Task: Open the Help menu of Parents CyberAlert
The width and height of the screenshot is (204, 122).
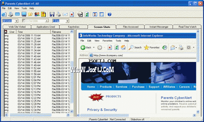Action: pos(32,8)
